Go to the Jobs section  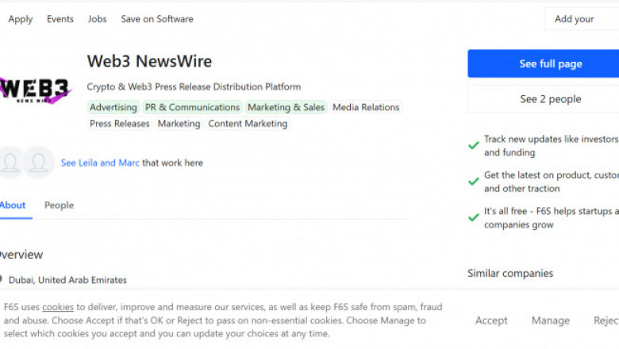[x=97, y=19]
